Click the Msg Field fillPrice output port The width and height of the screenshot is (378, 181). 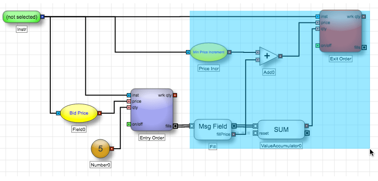[233, 134]
